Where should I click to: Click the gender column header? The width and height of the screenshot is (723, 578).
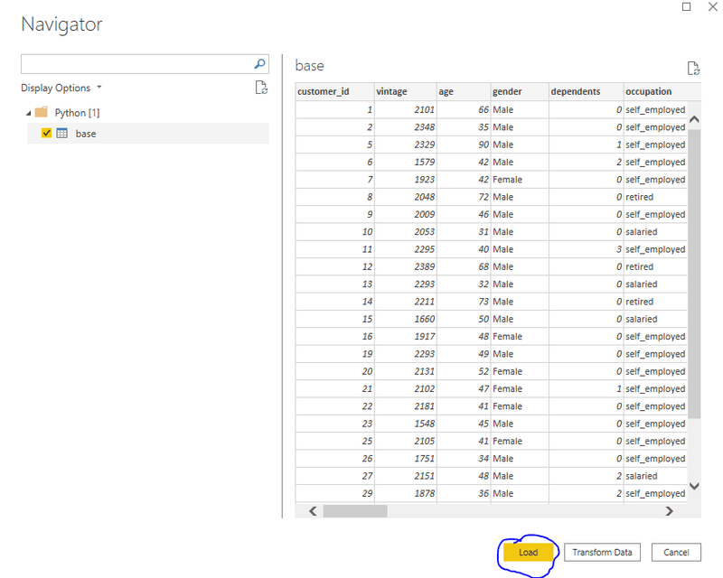click(x=520, y=91)
